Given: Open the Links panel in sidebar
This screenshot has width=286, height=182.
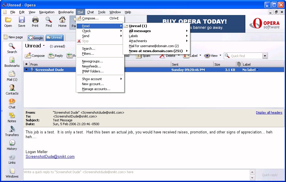Looking at the screenshot, I should point(12,159).
